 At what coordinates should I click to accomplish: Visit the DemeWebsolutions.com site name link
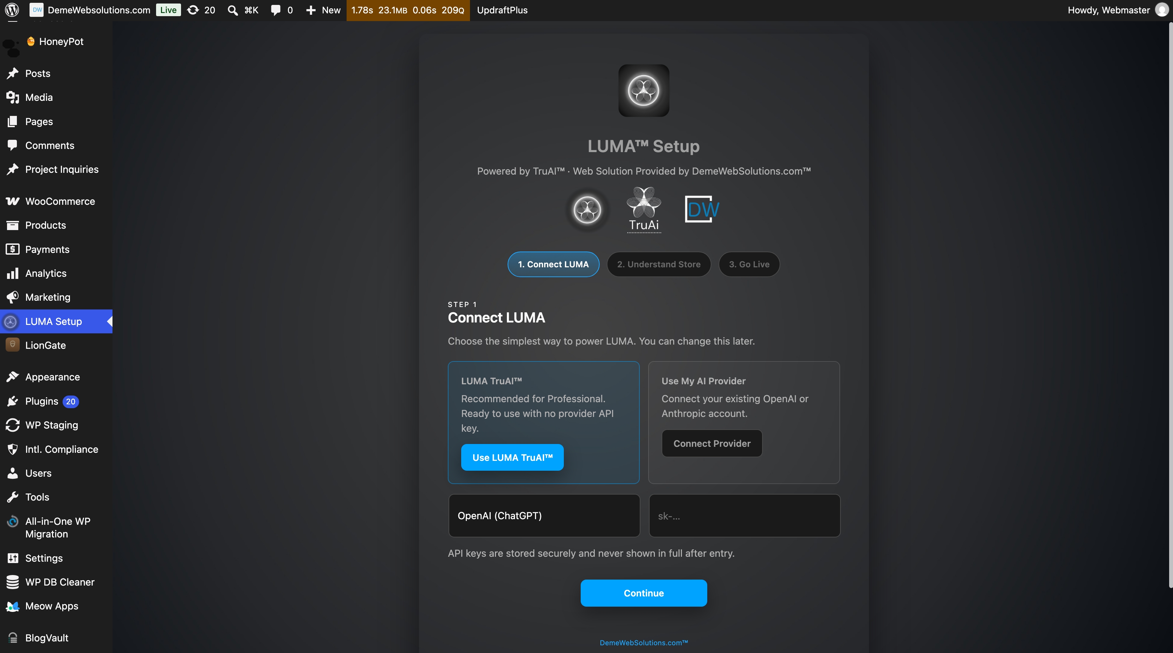[x=99, y=10]
